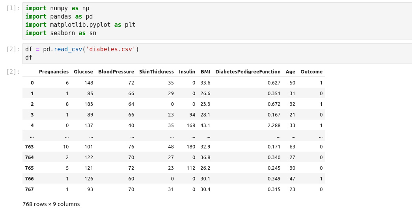Click row index 763 in the table
This screenshot has height=212, width=412.
[x=29, y=147]
